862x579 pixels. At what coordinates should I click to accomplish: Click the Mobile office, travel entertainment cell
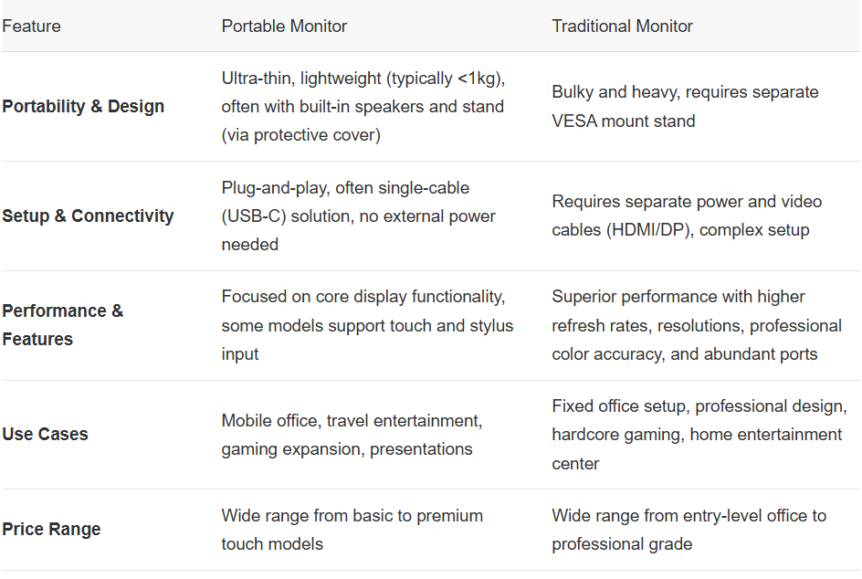point(351,435)
